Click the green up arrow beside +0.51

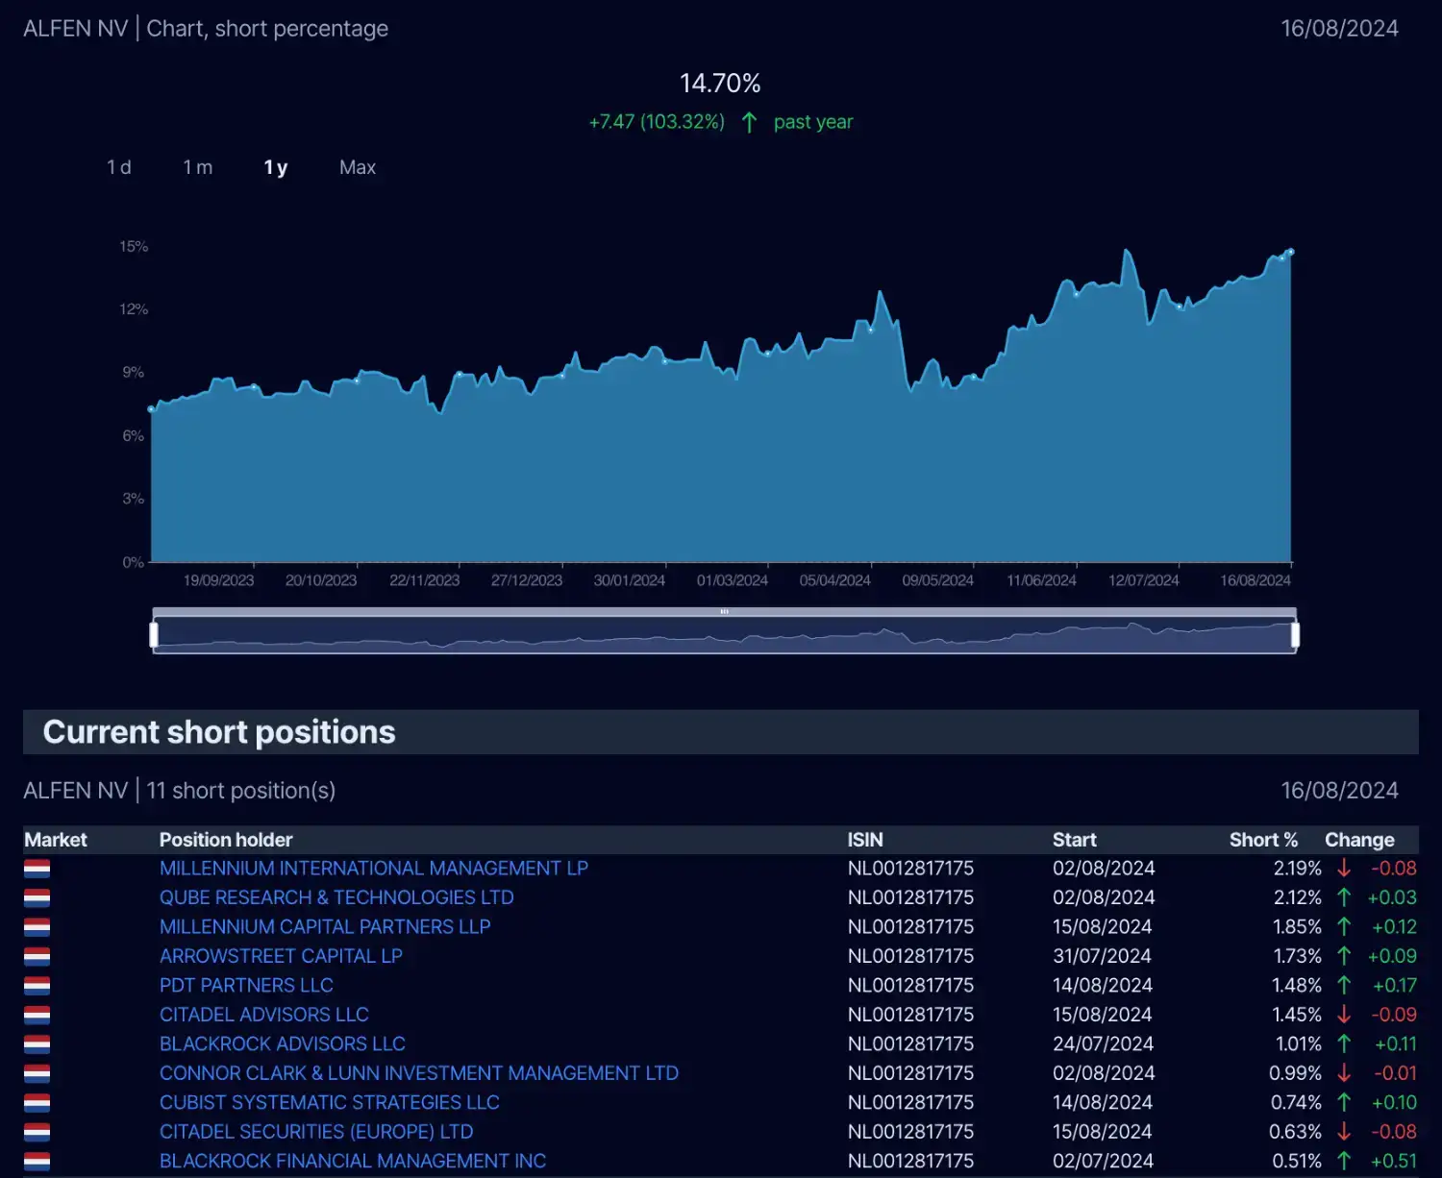(x=1344, y=1162)
